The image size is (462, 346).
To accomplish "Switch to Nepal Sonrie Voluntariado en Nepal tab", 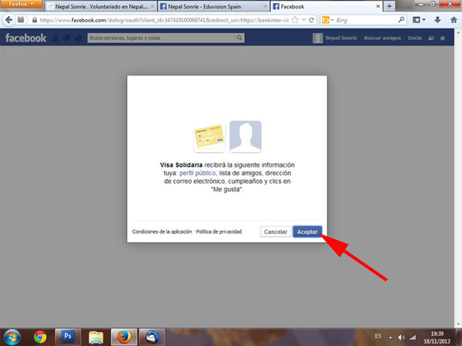I will coord(102,6).
